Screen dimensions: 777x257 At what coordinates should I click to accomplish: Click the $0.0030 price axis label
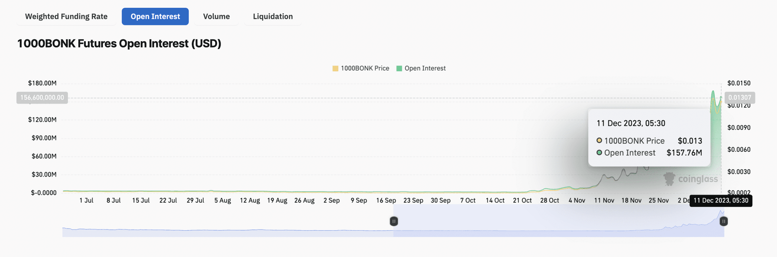click(739, 172)
